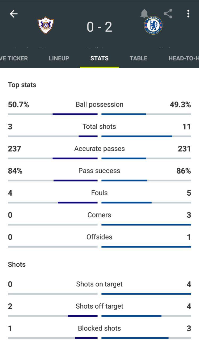
Task: Tap the Qarabag team crest
Action: tap(46, 25)
